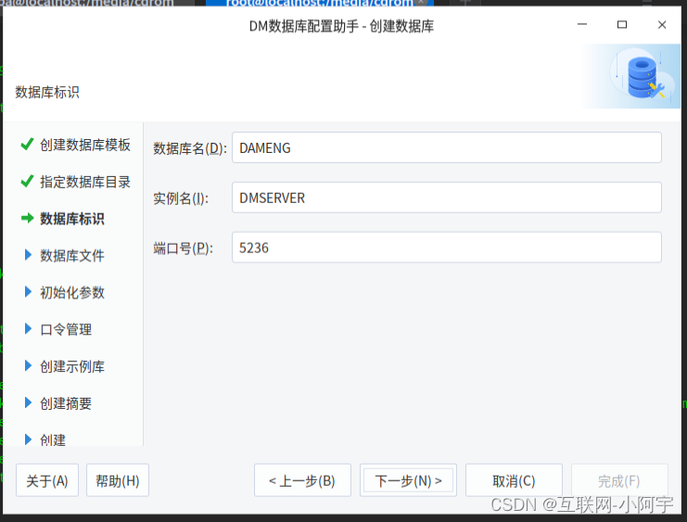Open help with 帮助(H) button
This screenshot has height=522, width=687.
pos(118,480)
